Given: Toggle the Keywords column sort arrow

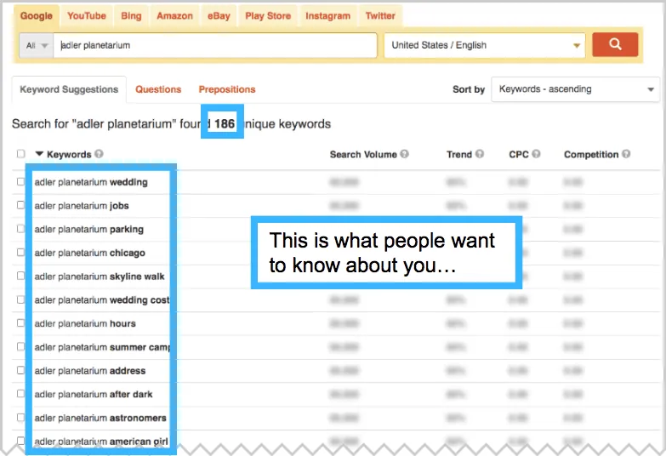Looking at the screenshot, I should 39,154.
